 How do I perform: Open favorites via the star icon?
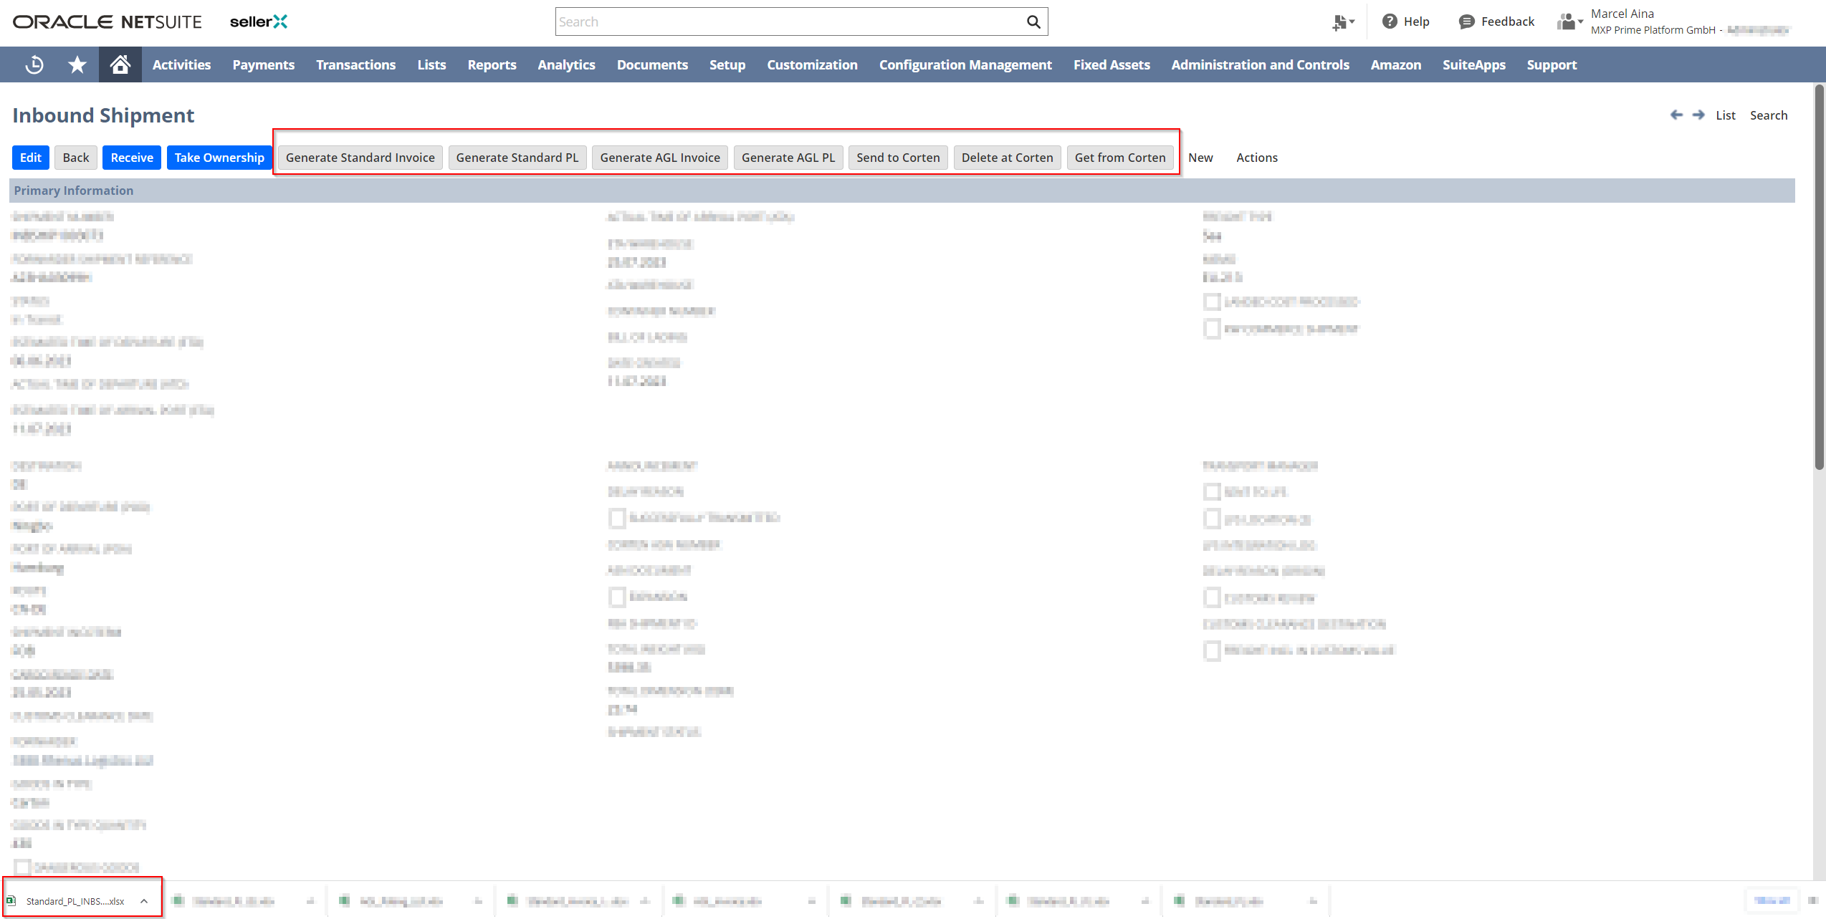pos(76,64)
